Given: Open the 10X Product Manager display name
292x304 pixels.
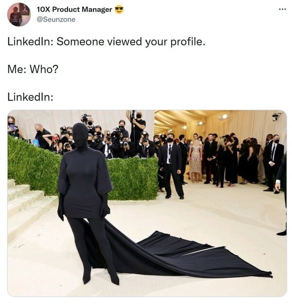Looking at the screenshot, I should 74,9.
